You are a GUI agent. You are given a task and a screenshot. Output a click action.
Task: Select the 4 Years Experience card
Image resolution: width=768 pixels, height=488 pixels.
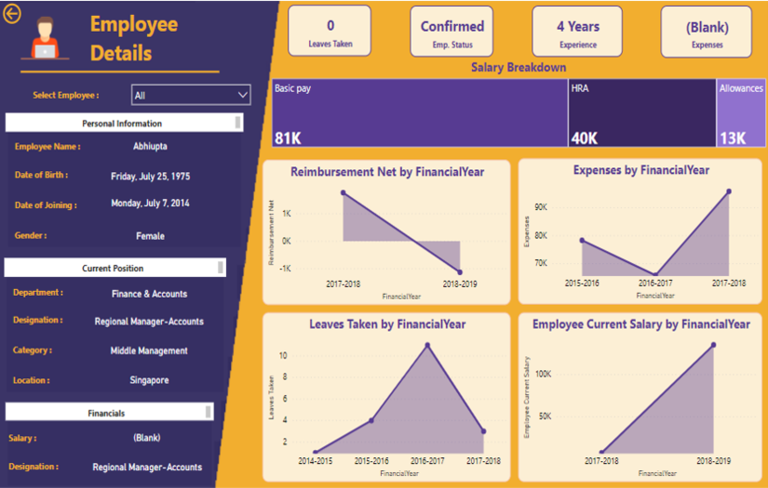pos(577,33)
